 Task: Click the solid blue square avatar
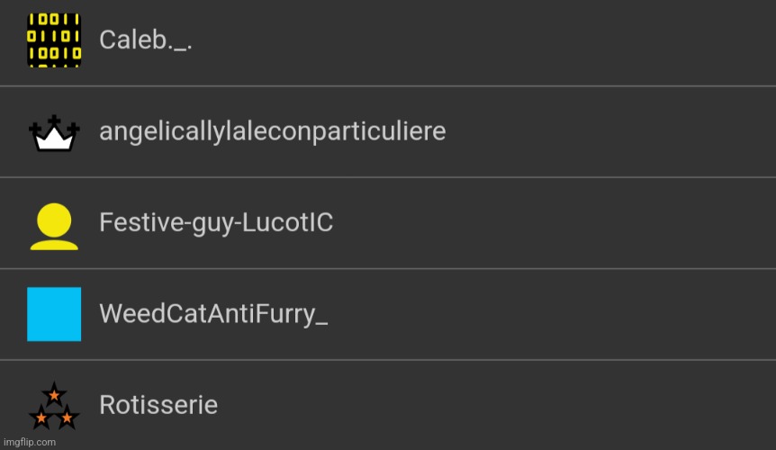point(54,314)
